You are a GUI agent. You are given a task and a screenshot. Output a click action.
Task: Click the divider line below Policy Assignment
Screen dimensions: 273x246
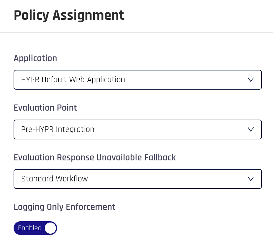click(x=136, y=32)
